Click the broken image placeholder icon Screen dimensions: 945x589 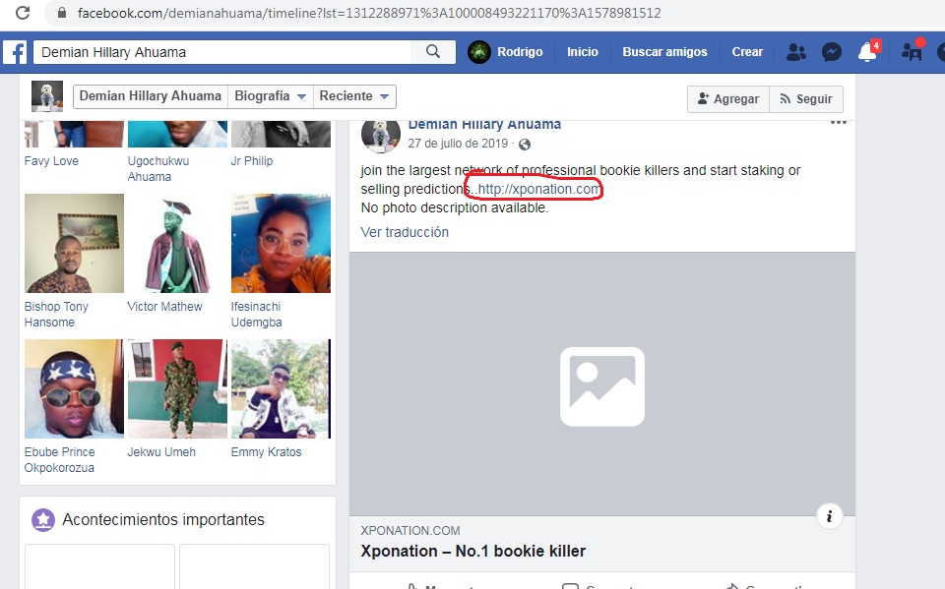(x=602, y=386)
